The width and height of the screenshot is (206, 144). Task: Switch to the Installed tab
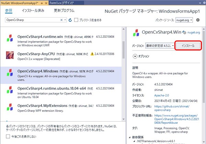(33, 11)
